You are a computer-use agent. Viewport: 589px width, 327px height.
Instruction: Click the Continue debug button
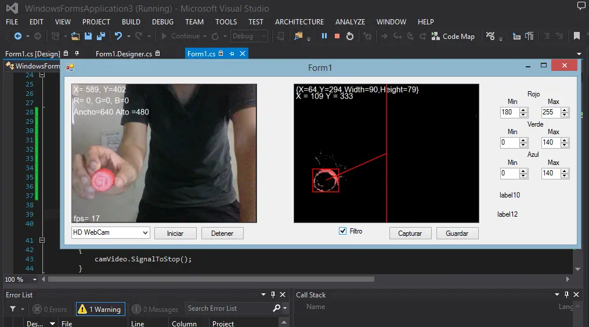tap(182, 36)
